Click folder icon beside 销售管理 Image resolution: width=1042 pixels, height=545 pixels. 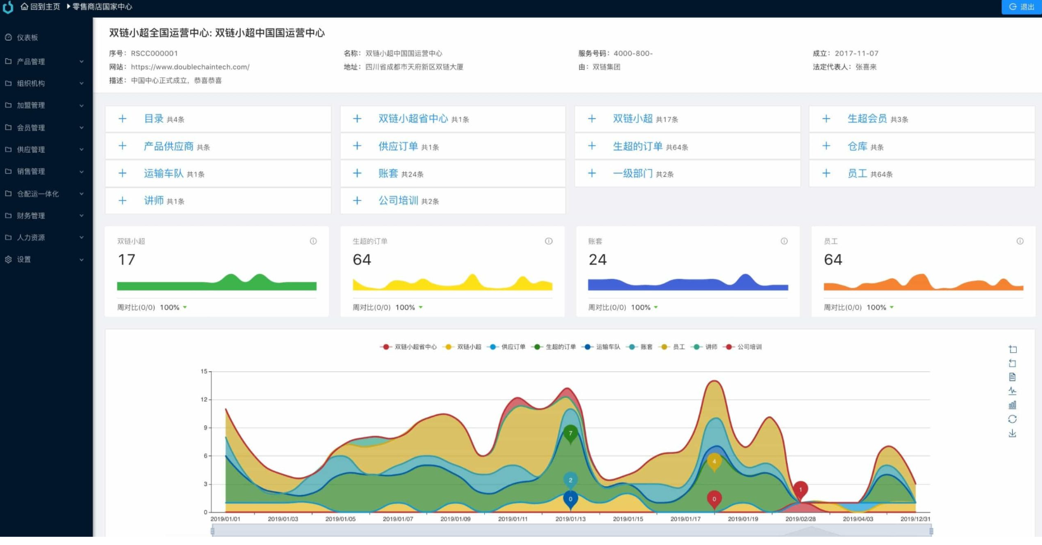tap(8, 171)
